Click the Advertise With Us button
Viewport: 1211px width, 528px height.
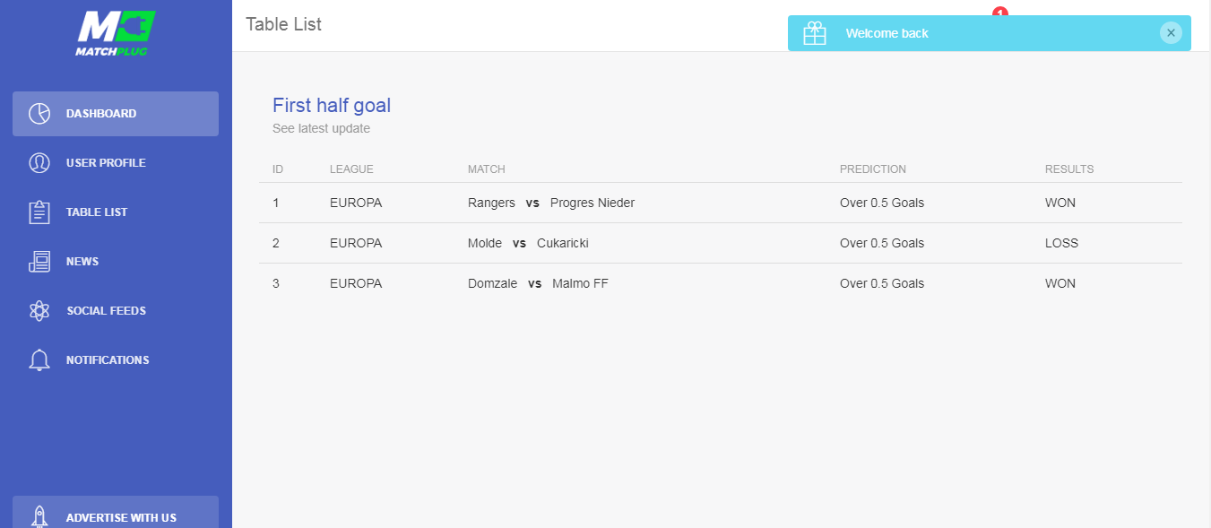(x=116, y=513)
